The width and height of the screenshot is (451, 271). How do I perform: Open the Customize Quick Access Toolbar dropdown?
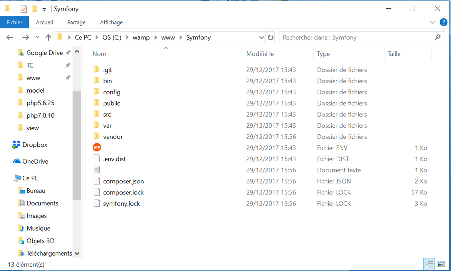[x=44, y=9]
